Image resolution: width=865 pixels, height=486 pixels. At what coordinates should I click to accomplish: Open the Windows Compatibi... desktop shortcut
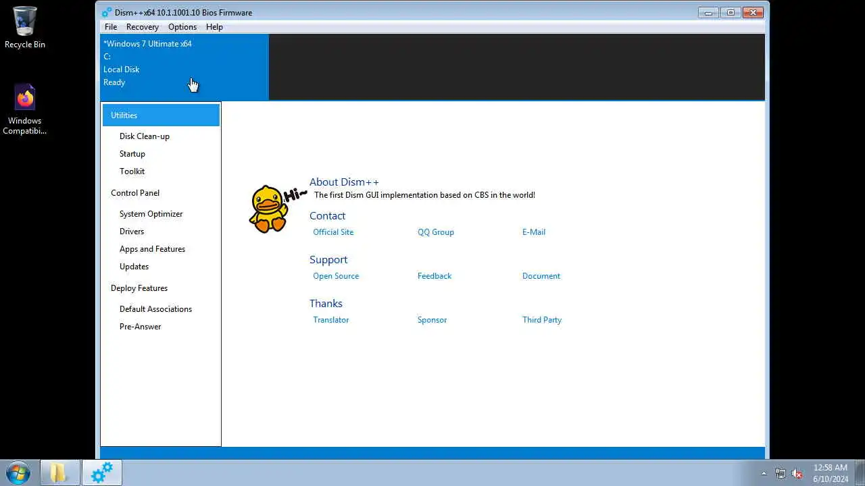25,109
